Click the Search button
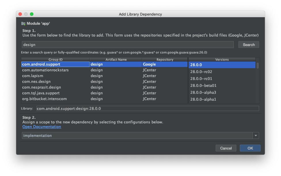The height and width of the screenshot is (176, 281). [248, 45]
